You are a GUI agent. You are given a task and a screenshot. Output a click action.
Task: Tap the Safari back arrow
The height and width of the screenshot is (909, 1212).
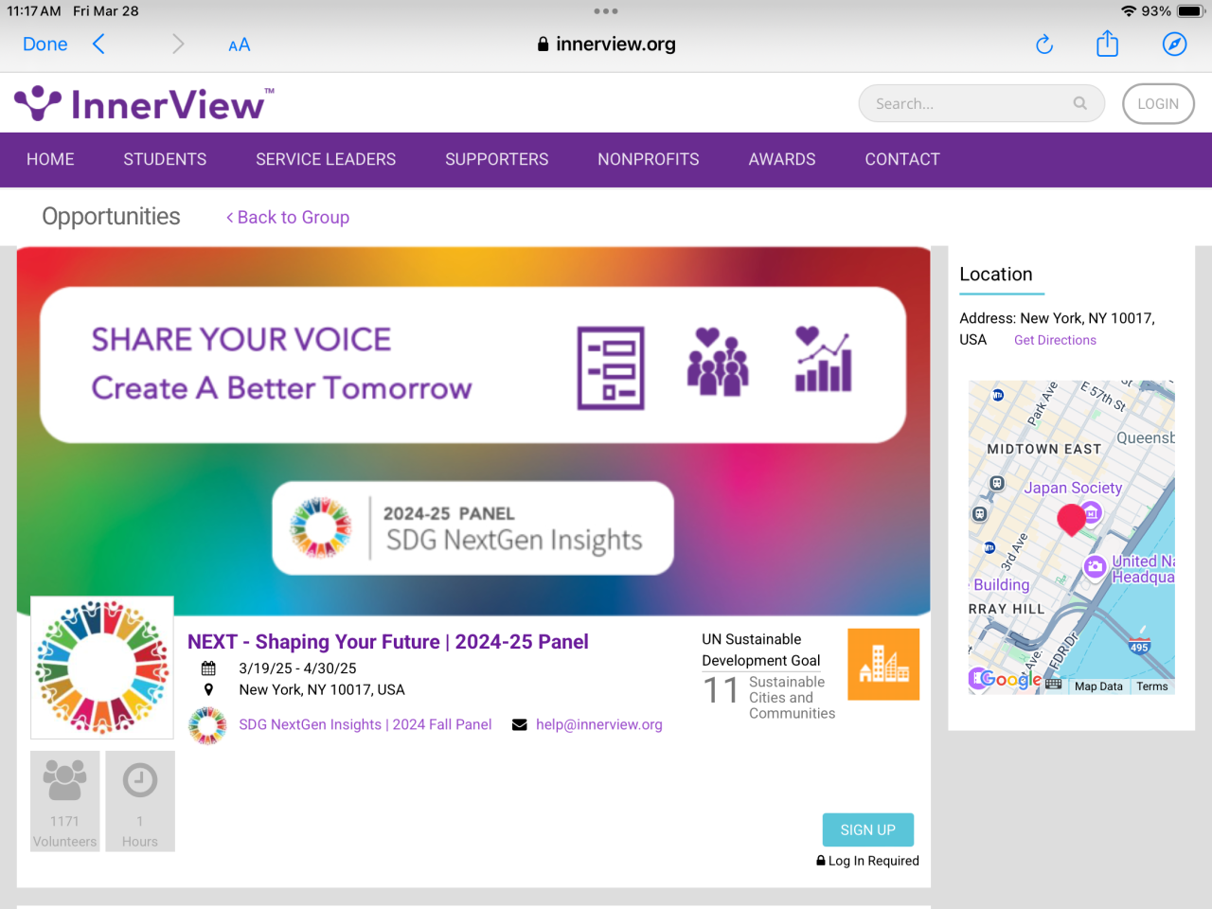98,45
